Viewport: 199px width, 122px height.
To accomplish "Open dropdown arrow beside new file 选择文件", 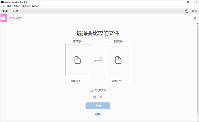I will point(129,81).
